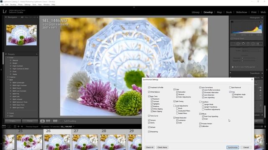
Task: Cancel the Synchronize Settings dialog
Action: tap(246, 147)
